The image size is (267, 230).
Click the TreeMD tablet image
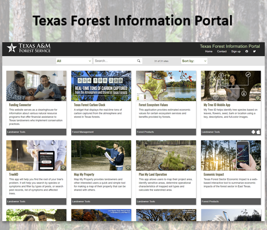(36, 156)
